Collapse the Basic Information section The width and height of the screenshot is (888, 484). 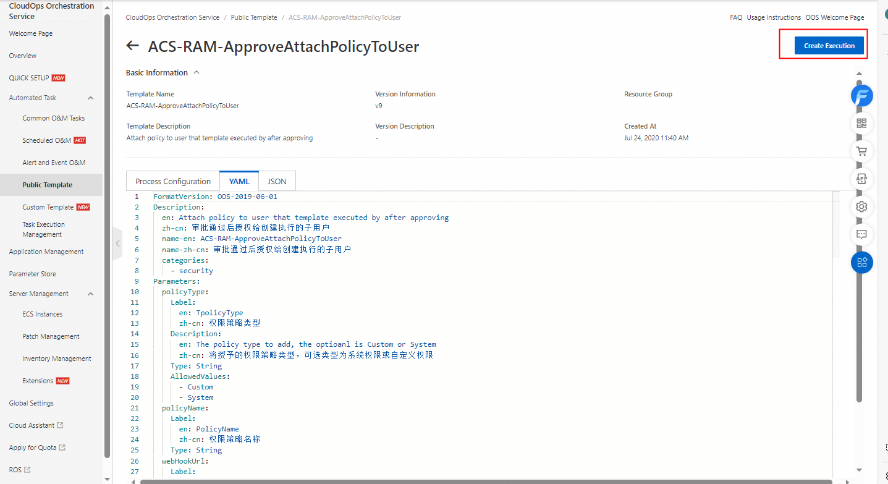pyautogui.click(x=196, y=72)
